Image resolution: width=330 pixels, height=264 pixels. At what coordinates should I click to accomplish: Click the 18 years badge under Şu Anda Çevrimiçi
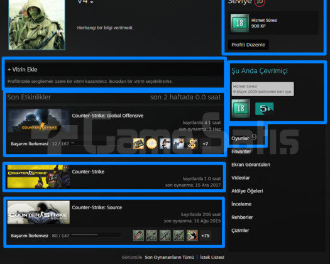241,108
